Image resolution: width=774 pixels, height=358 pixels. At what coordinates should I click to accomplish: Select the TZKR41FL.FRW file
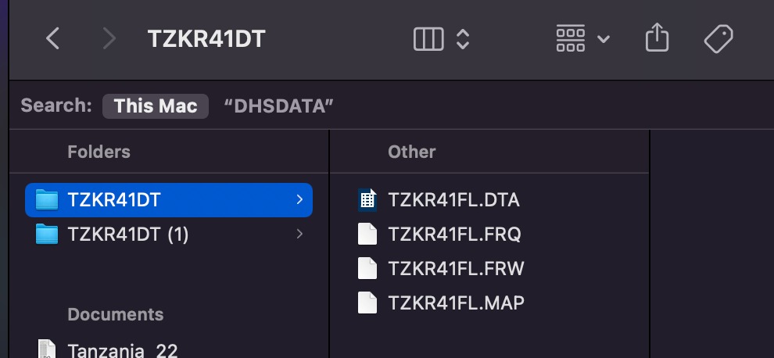pyautogui.click(x=456, y=268)
